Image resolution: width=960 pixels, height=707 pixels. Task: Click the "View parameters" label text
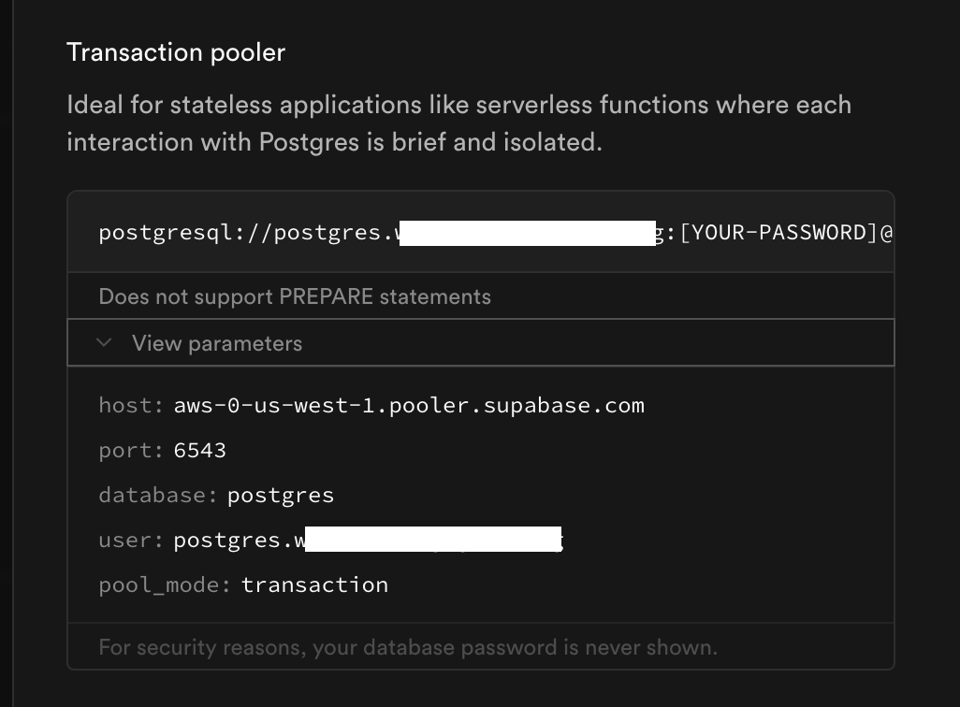[x=217, y=343]
